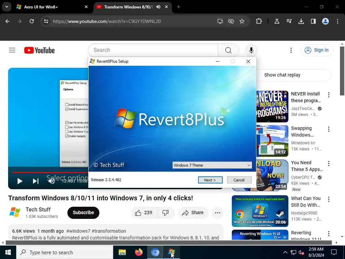Play the video
Screen dimensions: 345x259
click(x=20, y=181)
